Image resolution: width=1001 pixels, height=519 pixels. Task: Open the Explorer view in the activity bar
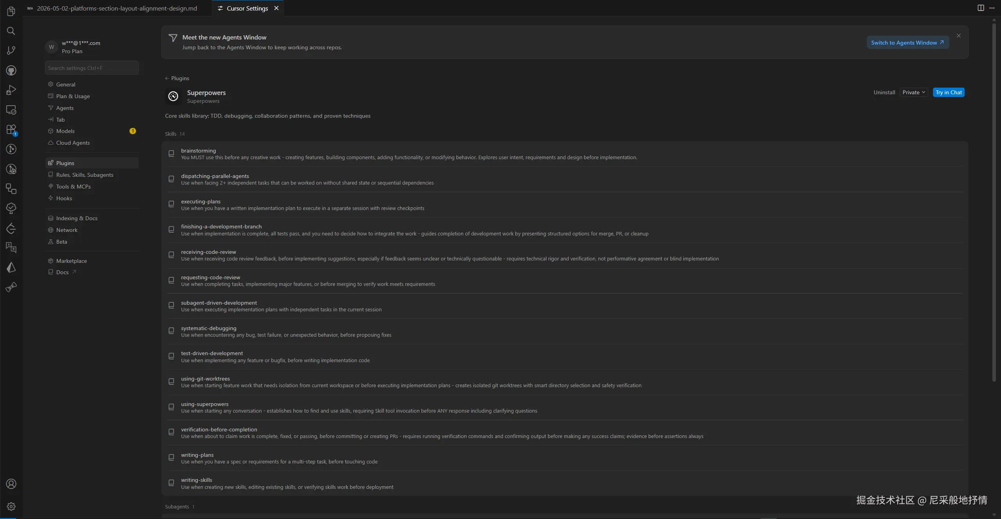(x=11, y=11)
